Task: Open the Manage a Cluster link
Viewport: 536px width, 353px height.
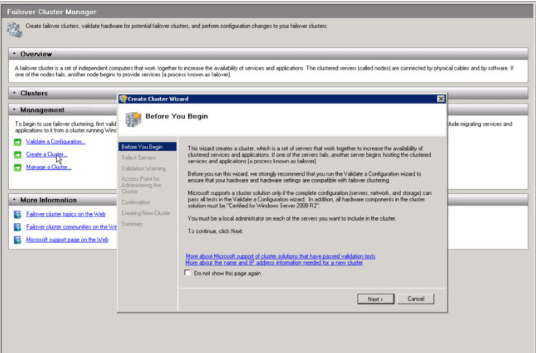Action: point(49,167)
